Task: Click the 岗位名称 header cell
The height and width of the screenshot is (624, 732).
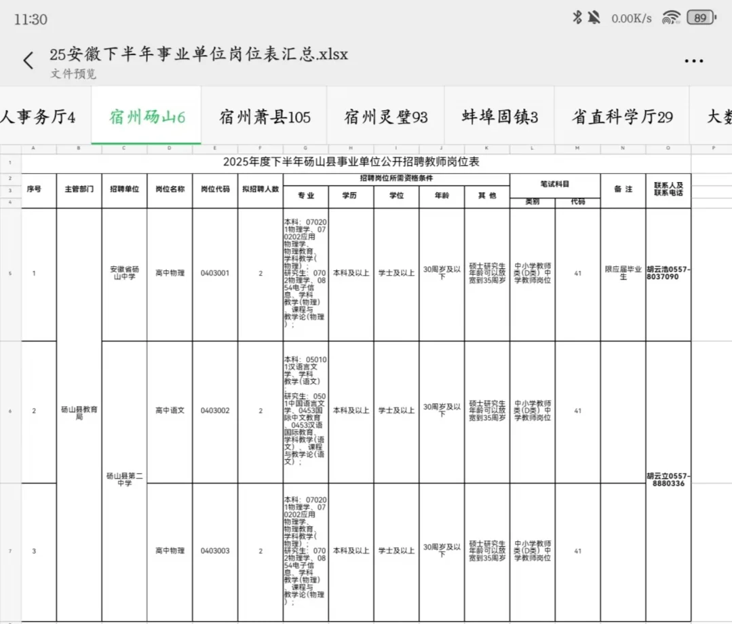Action: click(170, 189)
